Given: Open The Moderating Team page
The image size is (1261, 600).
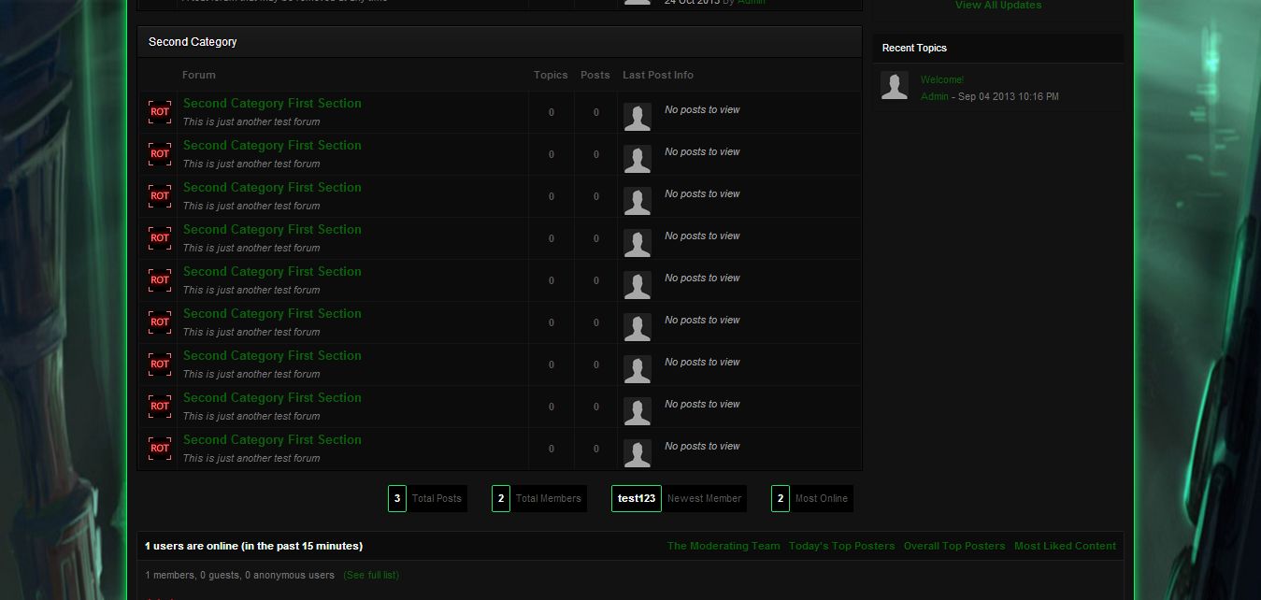Looking at the screenshot, I should pyautogui.click(x=724, y=546).
